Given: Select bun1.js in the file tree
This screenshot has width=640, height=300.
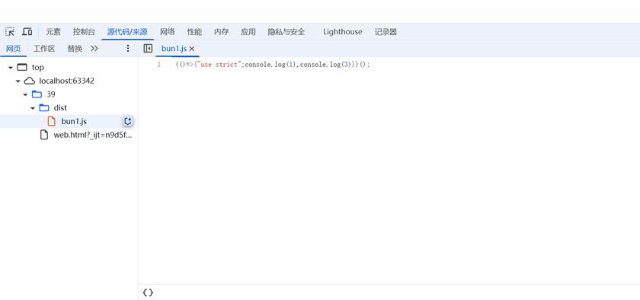Looking at the screenshot, I should [74, 121].
